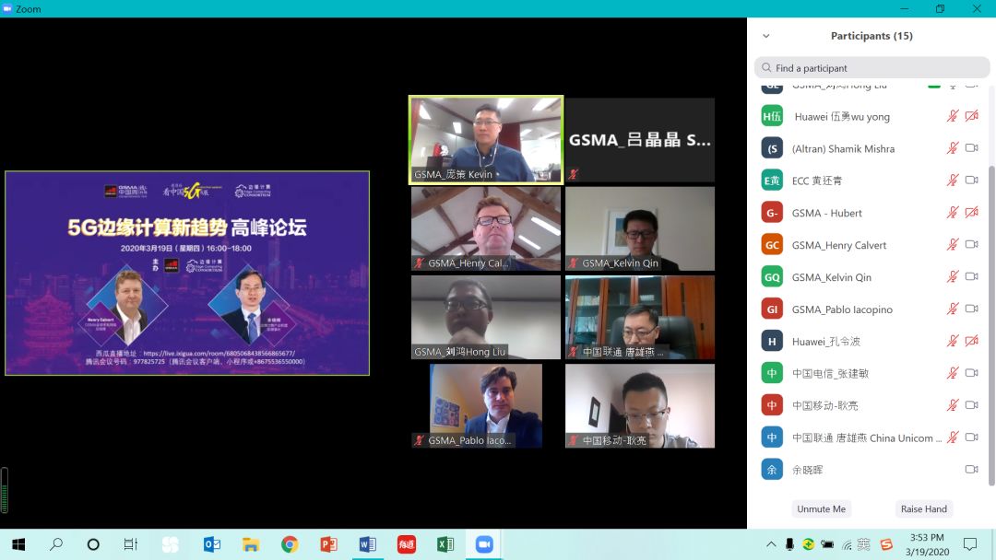Screen dimensions: 996x560
Task: Open Outlook from the taskbar
Action: 212,544
